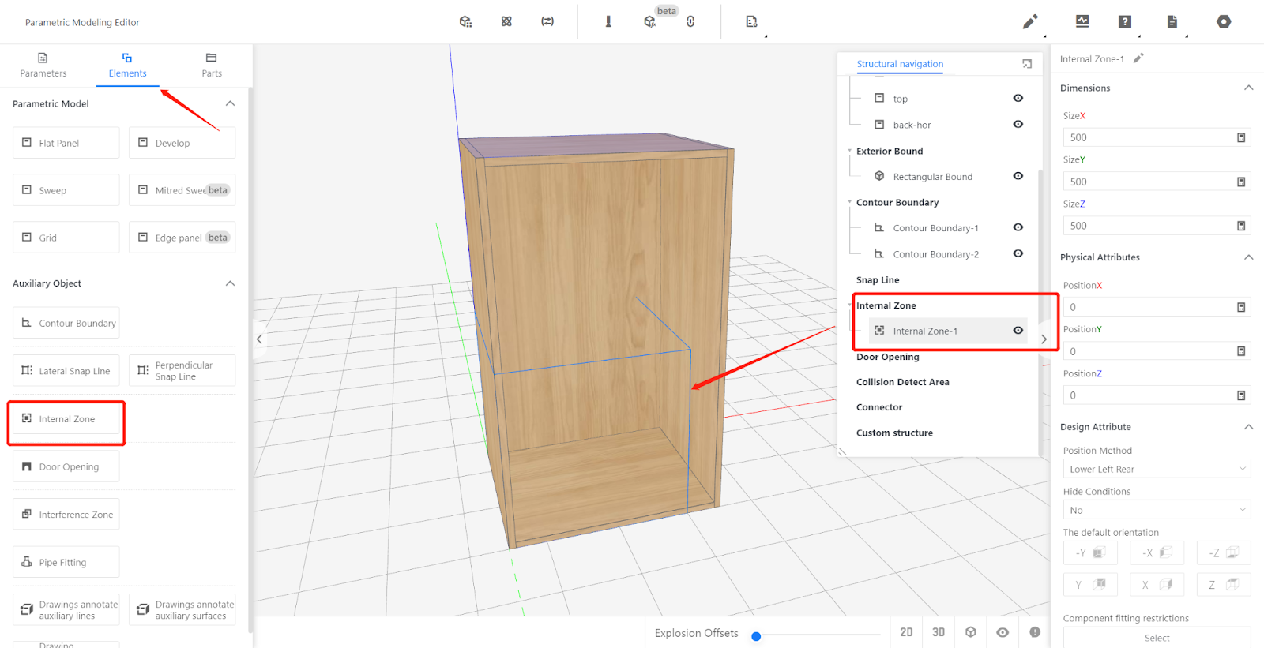Click the hexagon settings icon at top right

1224,22
